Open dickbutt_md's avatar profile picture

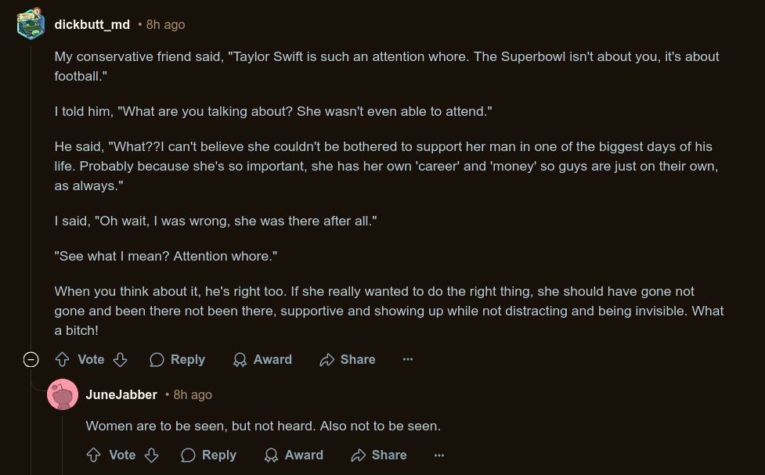tap(31, 24)
